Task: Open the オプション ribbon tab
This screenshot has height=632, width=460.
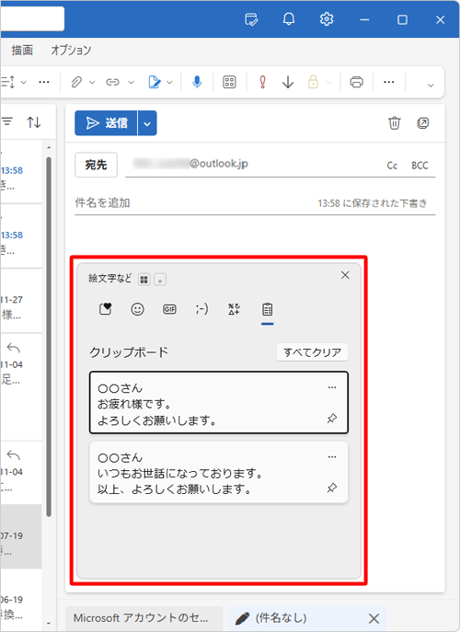Action: click(x=71, y=50)
